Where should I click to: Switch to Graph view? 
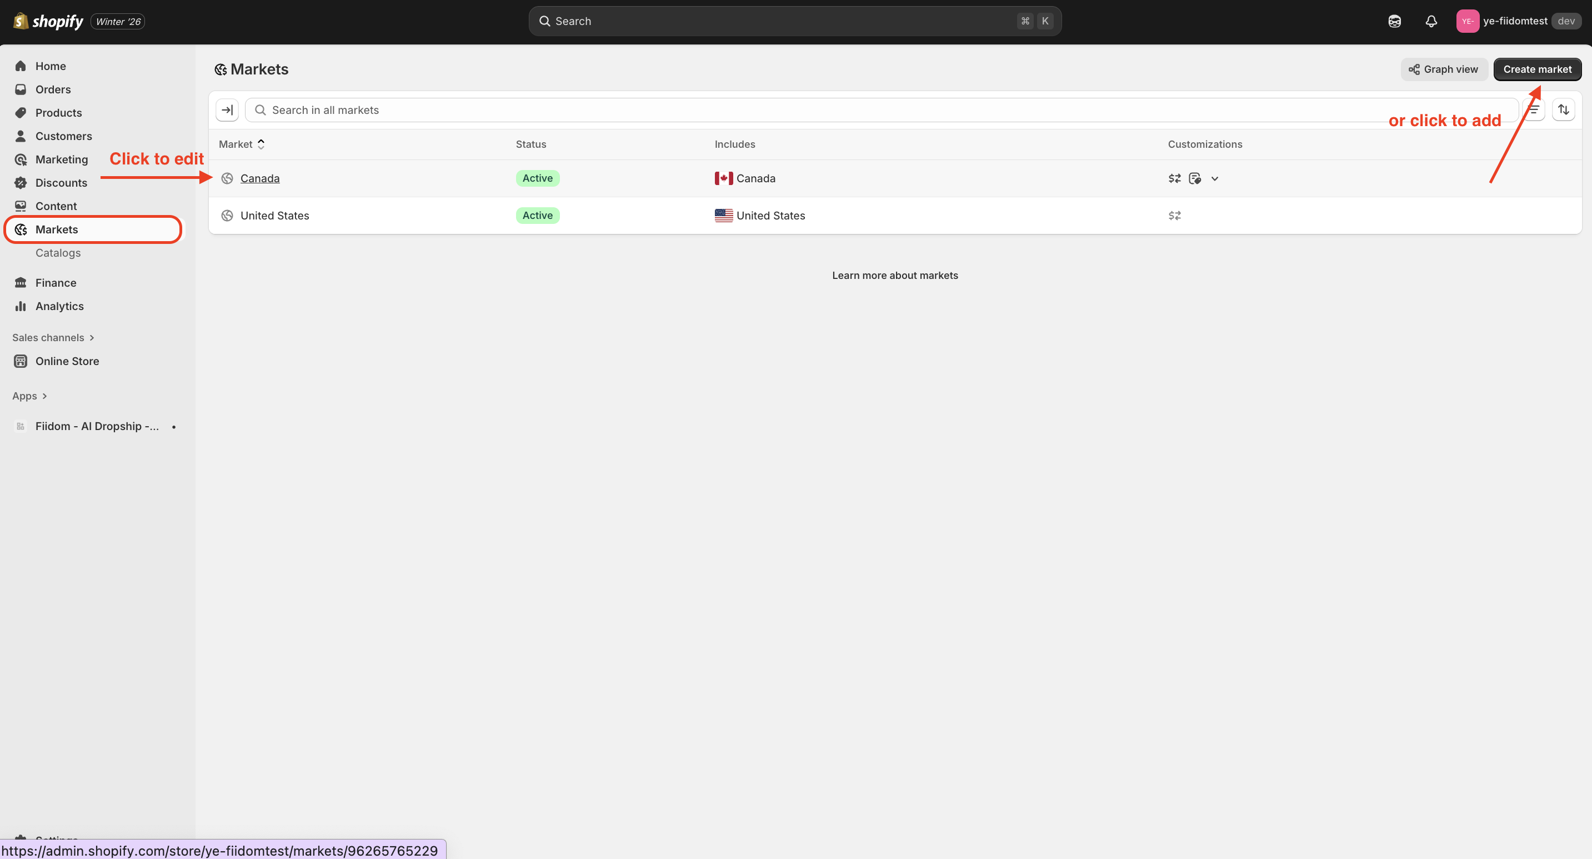[1443, 69]
